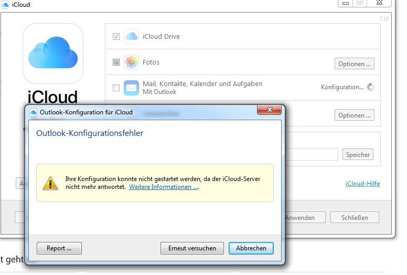
Task: Click the Konfiguration loading spinner
Action: (x=370, y=87)
